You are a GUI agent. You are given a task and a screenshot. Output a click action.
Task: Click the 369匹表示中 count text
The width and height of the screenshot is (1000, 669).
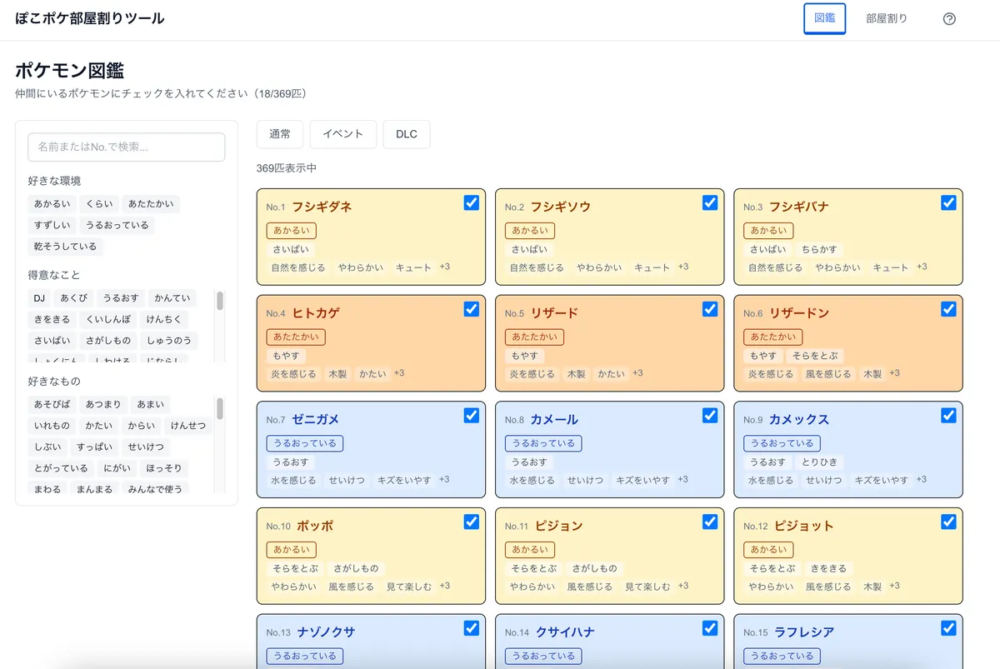pos(287,168)
